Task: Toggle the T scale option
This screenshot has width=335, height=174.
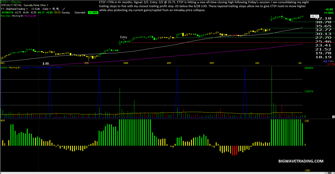Action: (x=329, y=61)
